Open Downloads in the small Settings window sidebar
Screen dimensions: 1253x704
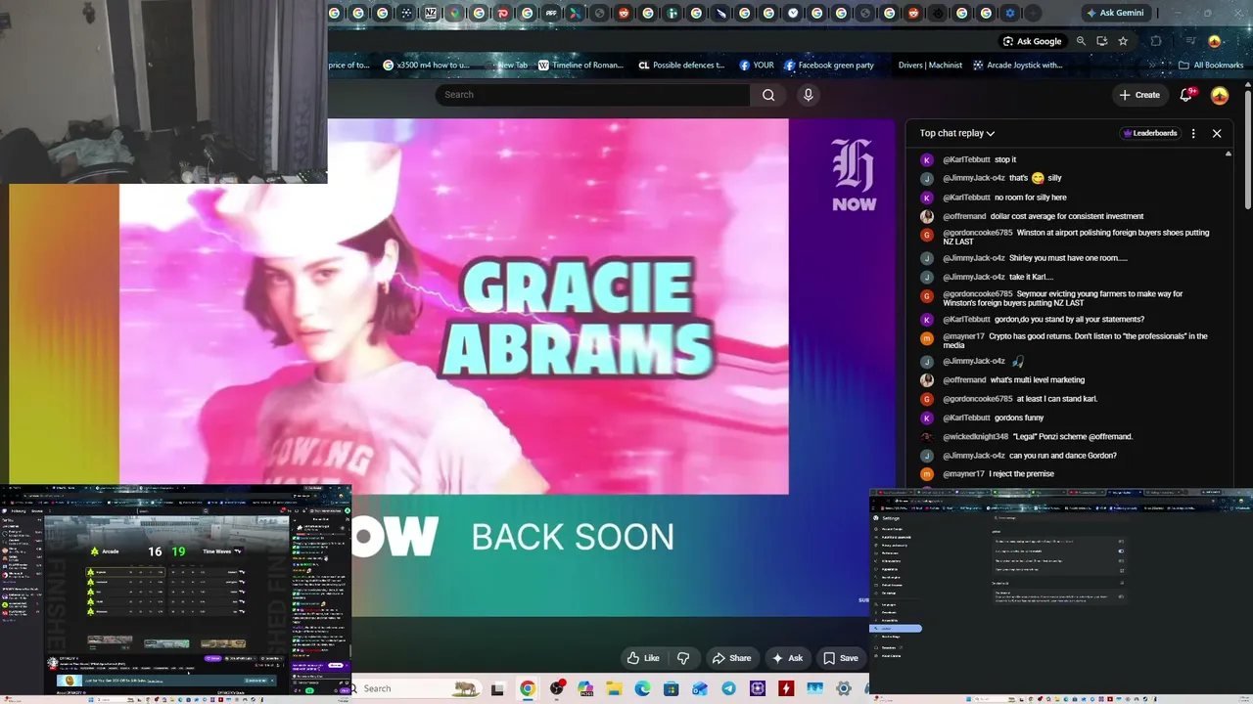(x=891, y=612)
